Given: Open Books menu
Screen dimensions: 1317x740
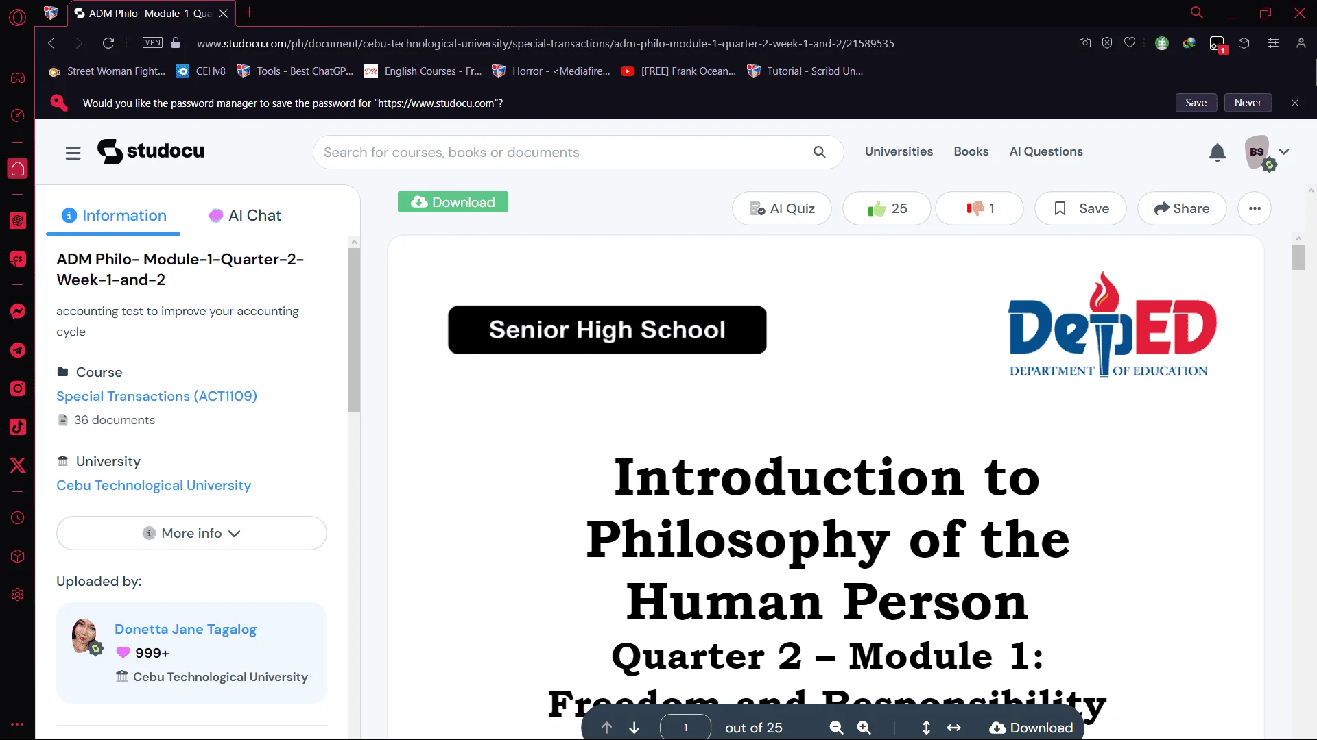Looking at the screenshot, I should click(x=971, y=151).
